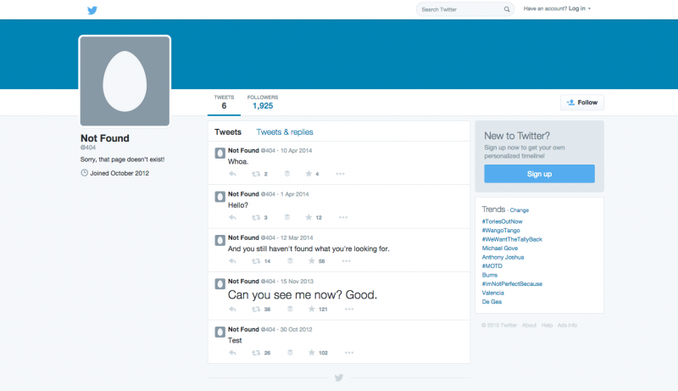Open the Help footer link
Screen dimensions: 678x391
pyautogui.click(x=547, y=325)
